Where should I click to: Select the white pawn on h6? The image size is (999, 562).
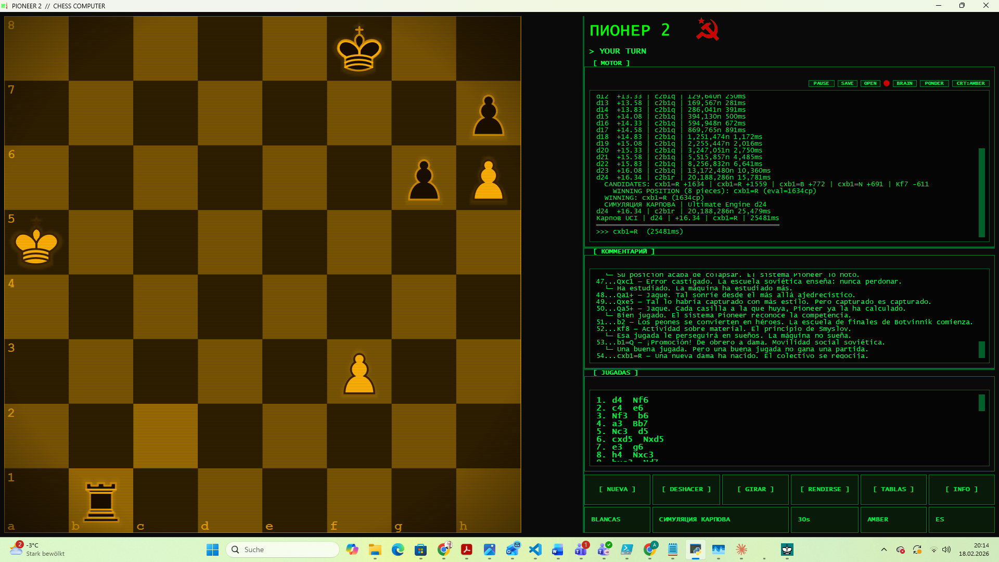click(488, 180)
